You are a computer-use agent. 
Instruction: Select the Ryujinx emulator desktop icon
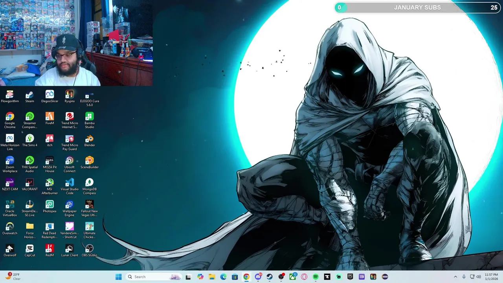coord(70,97)
